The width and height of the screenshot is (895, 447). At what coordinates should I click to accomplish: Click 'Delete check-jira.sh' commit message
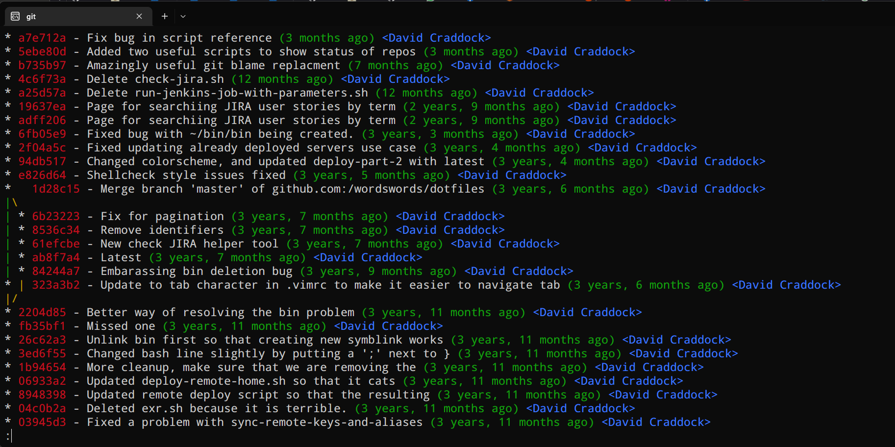155,79
